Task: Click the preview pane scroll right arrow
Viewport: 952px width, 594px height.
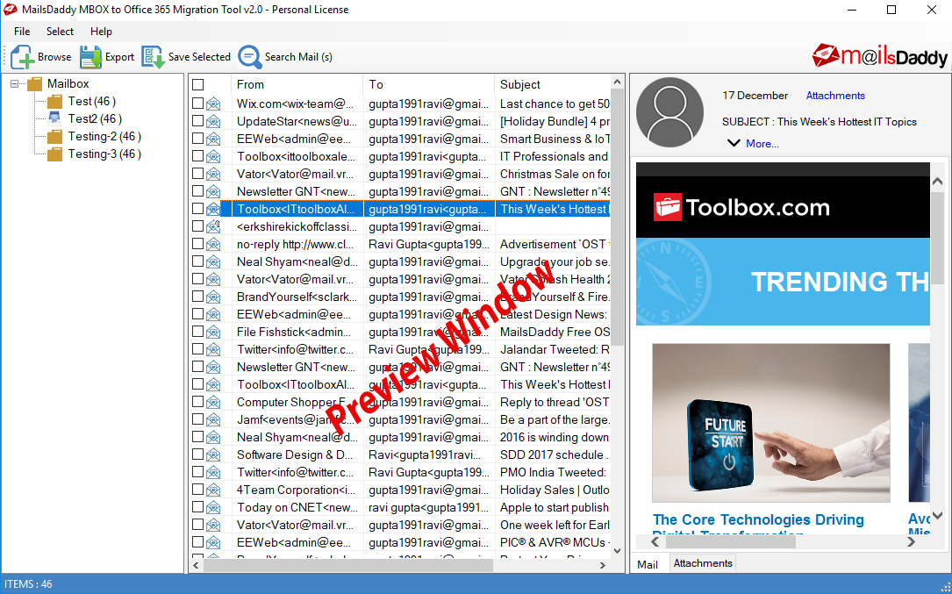Action: pos(911,541)
